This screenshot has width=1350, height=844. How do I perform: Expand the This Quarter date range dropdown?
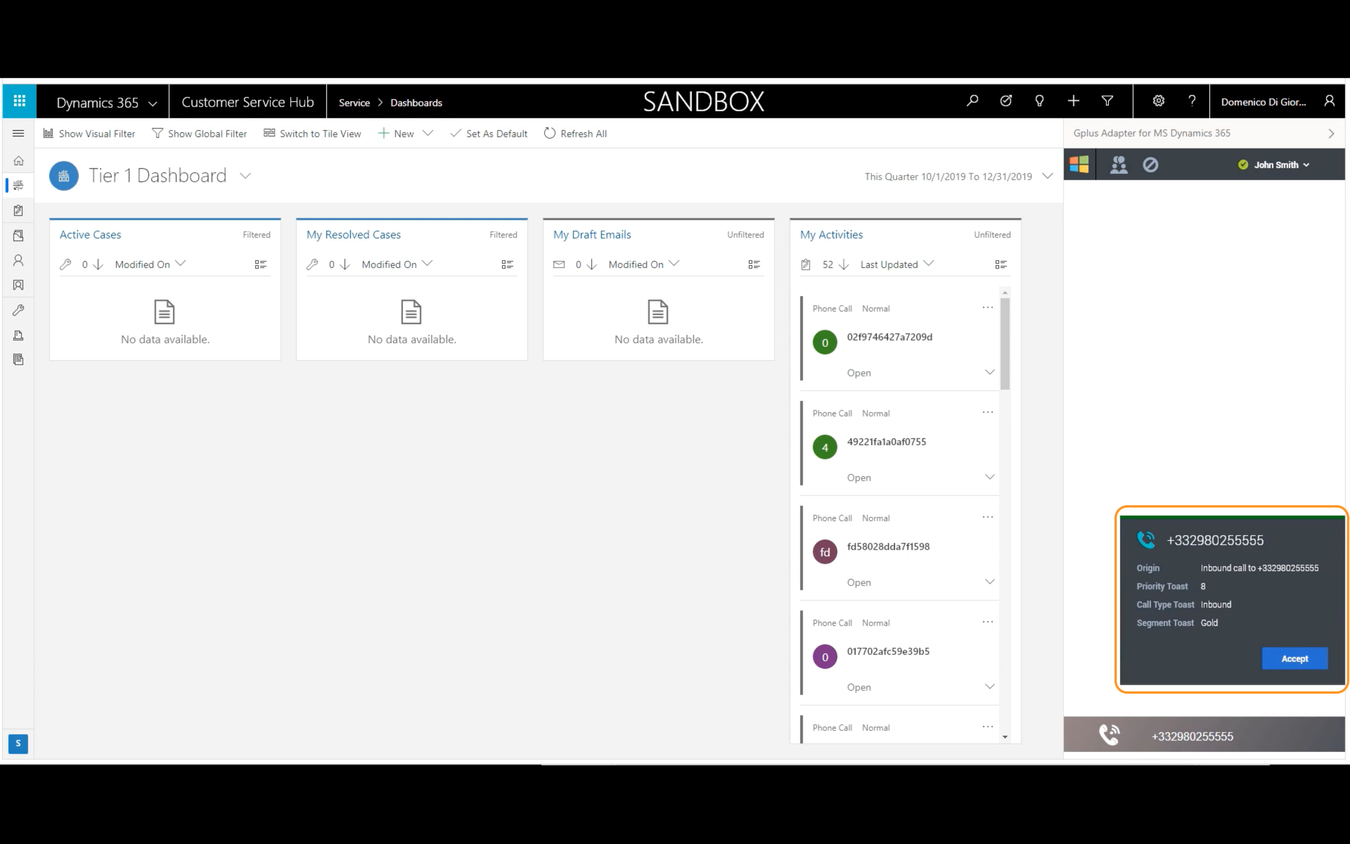point(1047,176)
